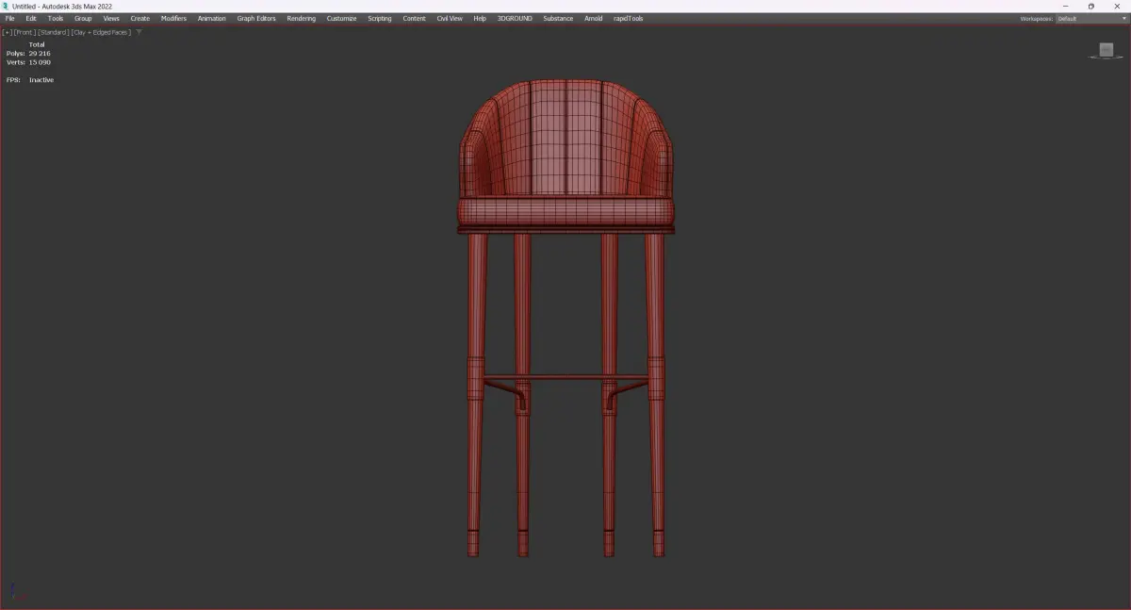Open the Modifiers menu

[x=173, y=18]
